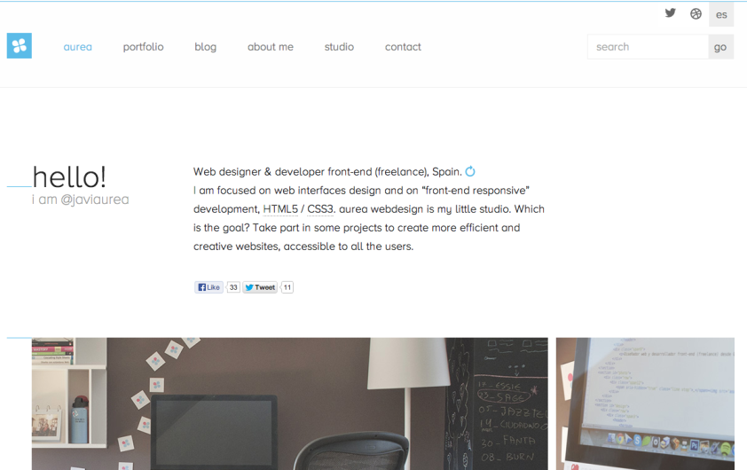Navigate to about me
Screen dimensions: 747x470
tap(270, 47)
